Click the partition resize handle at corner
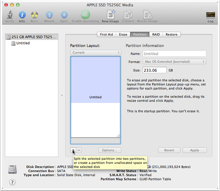Screen dimensions: 220x191 118,136
